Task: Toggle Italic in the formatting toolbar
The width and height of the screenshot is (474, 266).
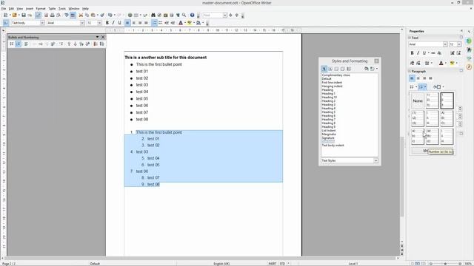Action: click(x=113, y=23)
